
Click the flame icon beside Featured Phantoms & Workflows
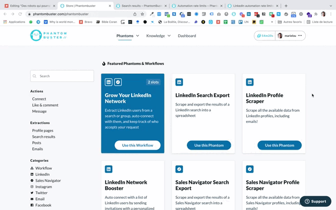click(103, 64)
